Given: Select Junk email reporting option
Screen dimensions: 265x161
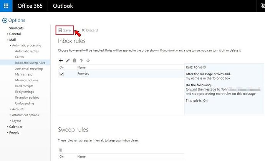Looking at the screenshot, I should click(29, 69).
